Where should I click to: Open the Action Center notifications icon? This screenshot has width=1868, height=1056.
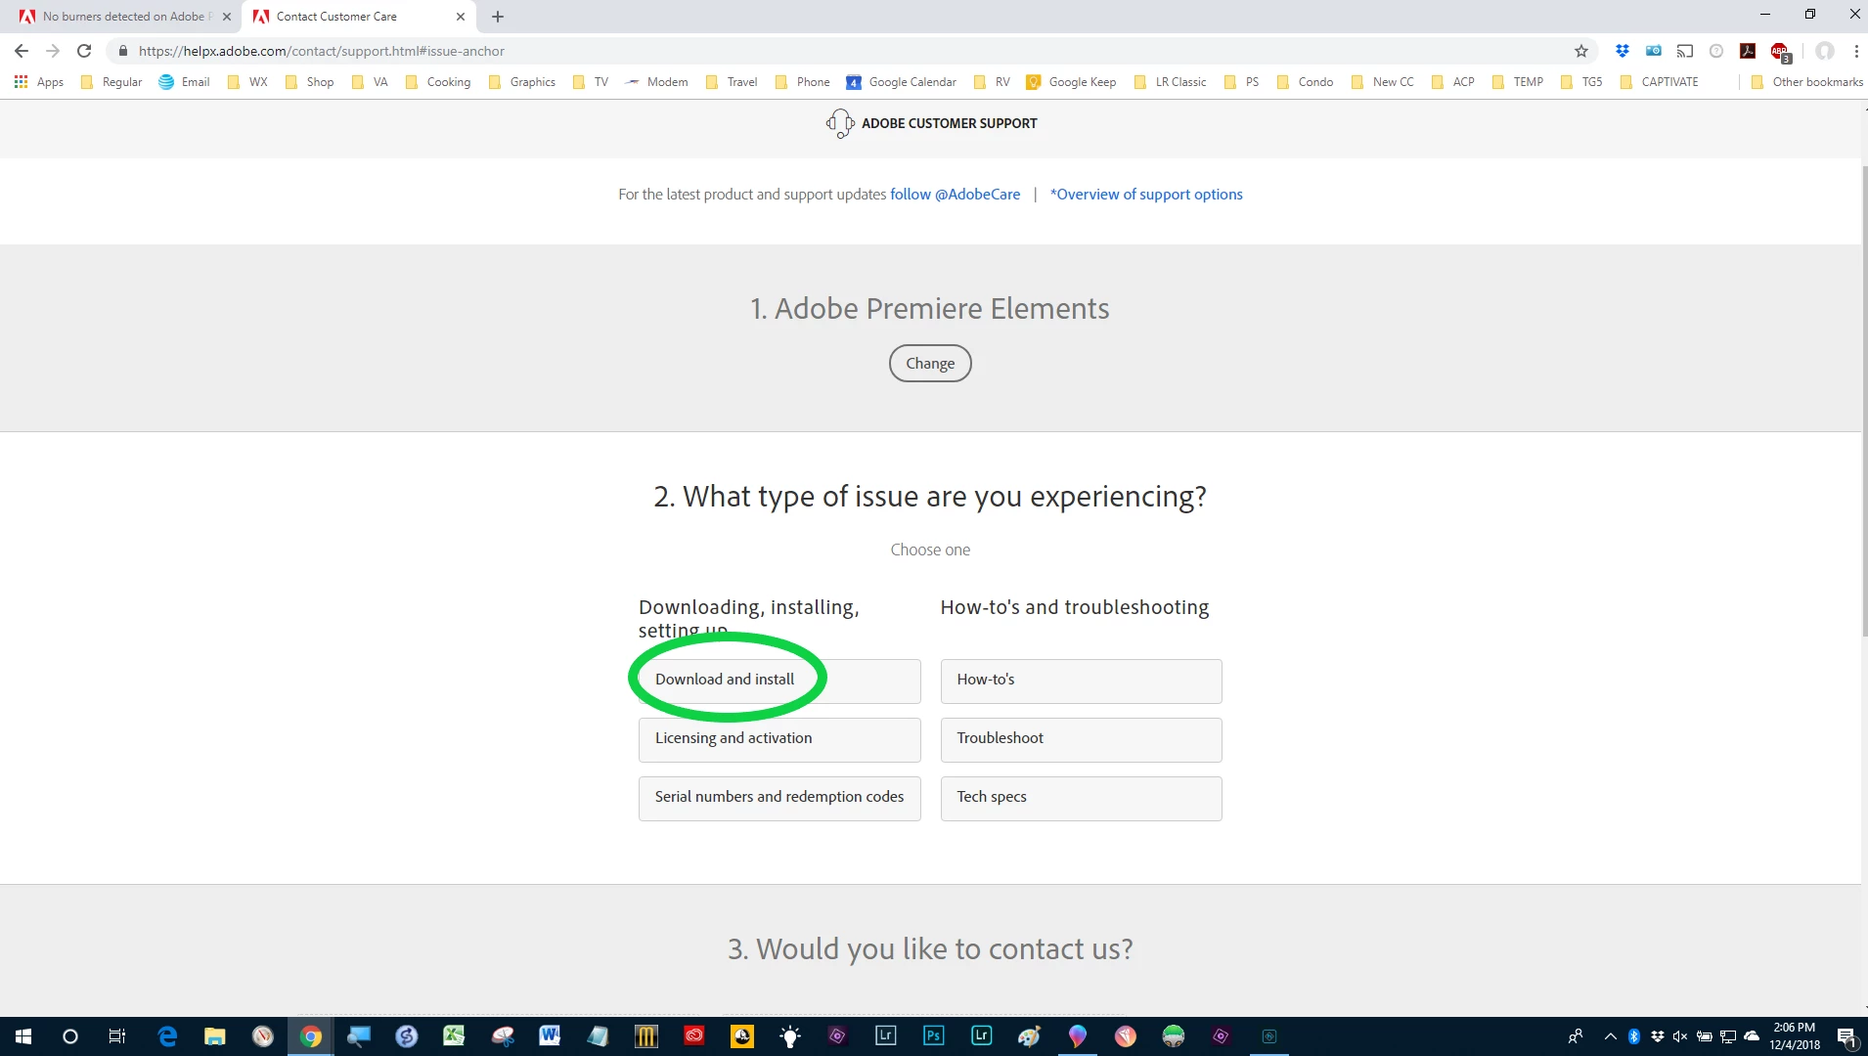(x=1846, y=1036)
